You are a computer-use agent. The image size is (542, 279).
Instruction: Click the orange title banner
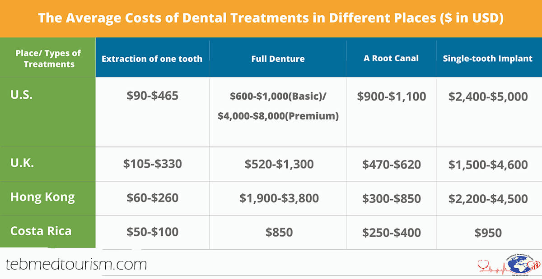click(271, 18)
